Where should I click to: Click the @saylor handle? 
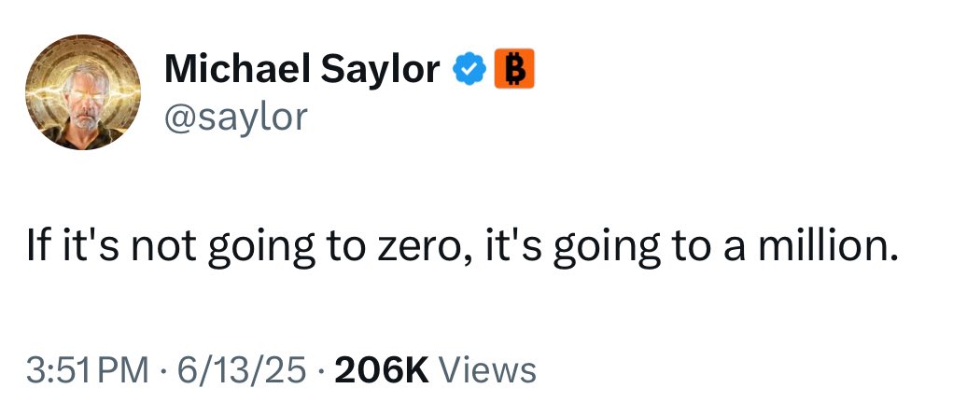coord(234,117)
